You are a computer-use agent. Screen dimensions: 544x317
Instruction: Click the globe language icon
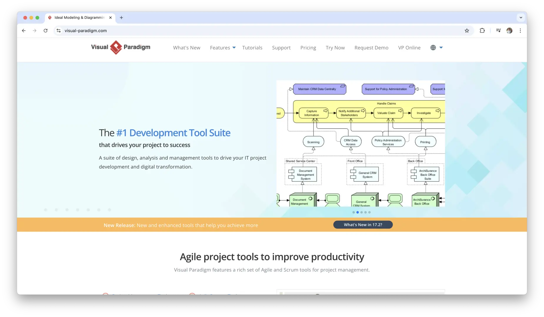[x=433, y=48]
